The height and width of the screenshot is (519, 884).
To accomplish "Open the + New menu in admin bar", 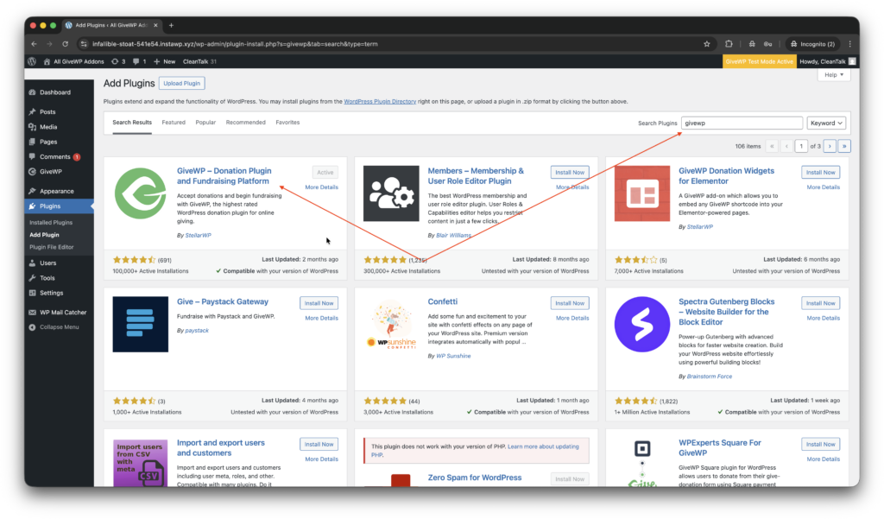I will click(163, 60).
